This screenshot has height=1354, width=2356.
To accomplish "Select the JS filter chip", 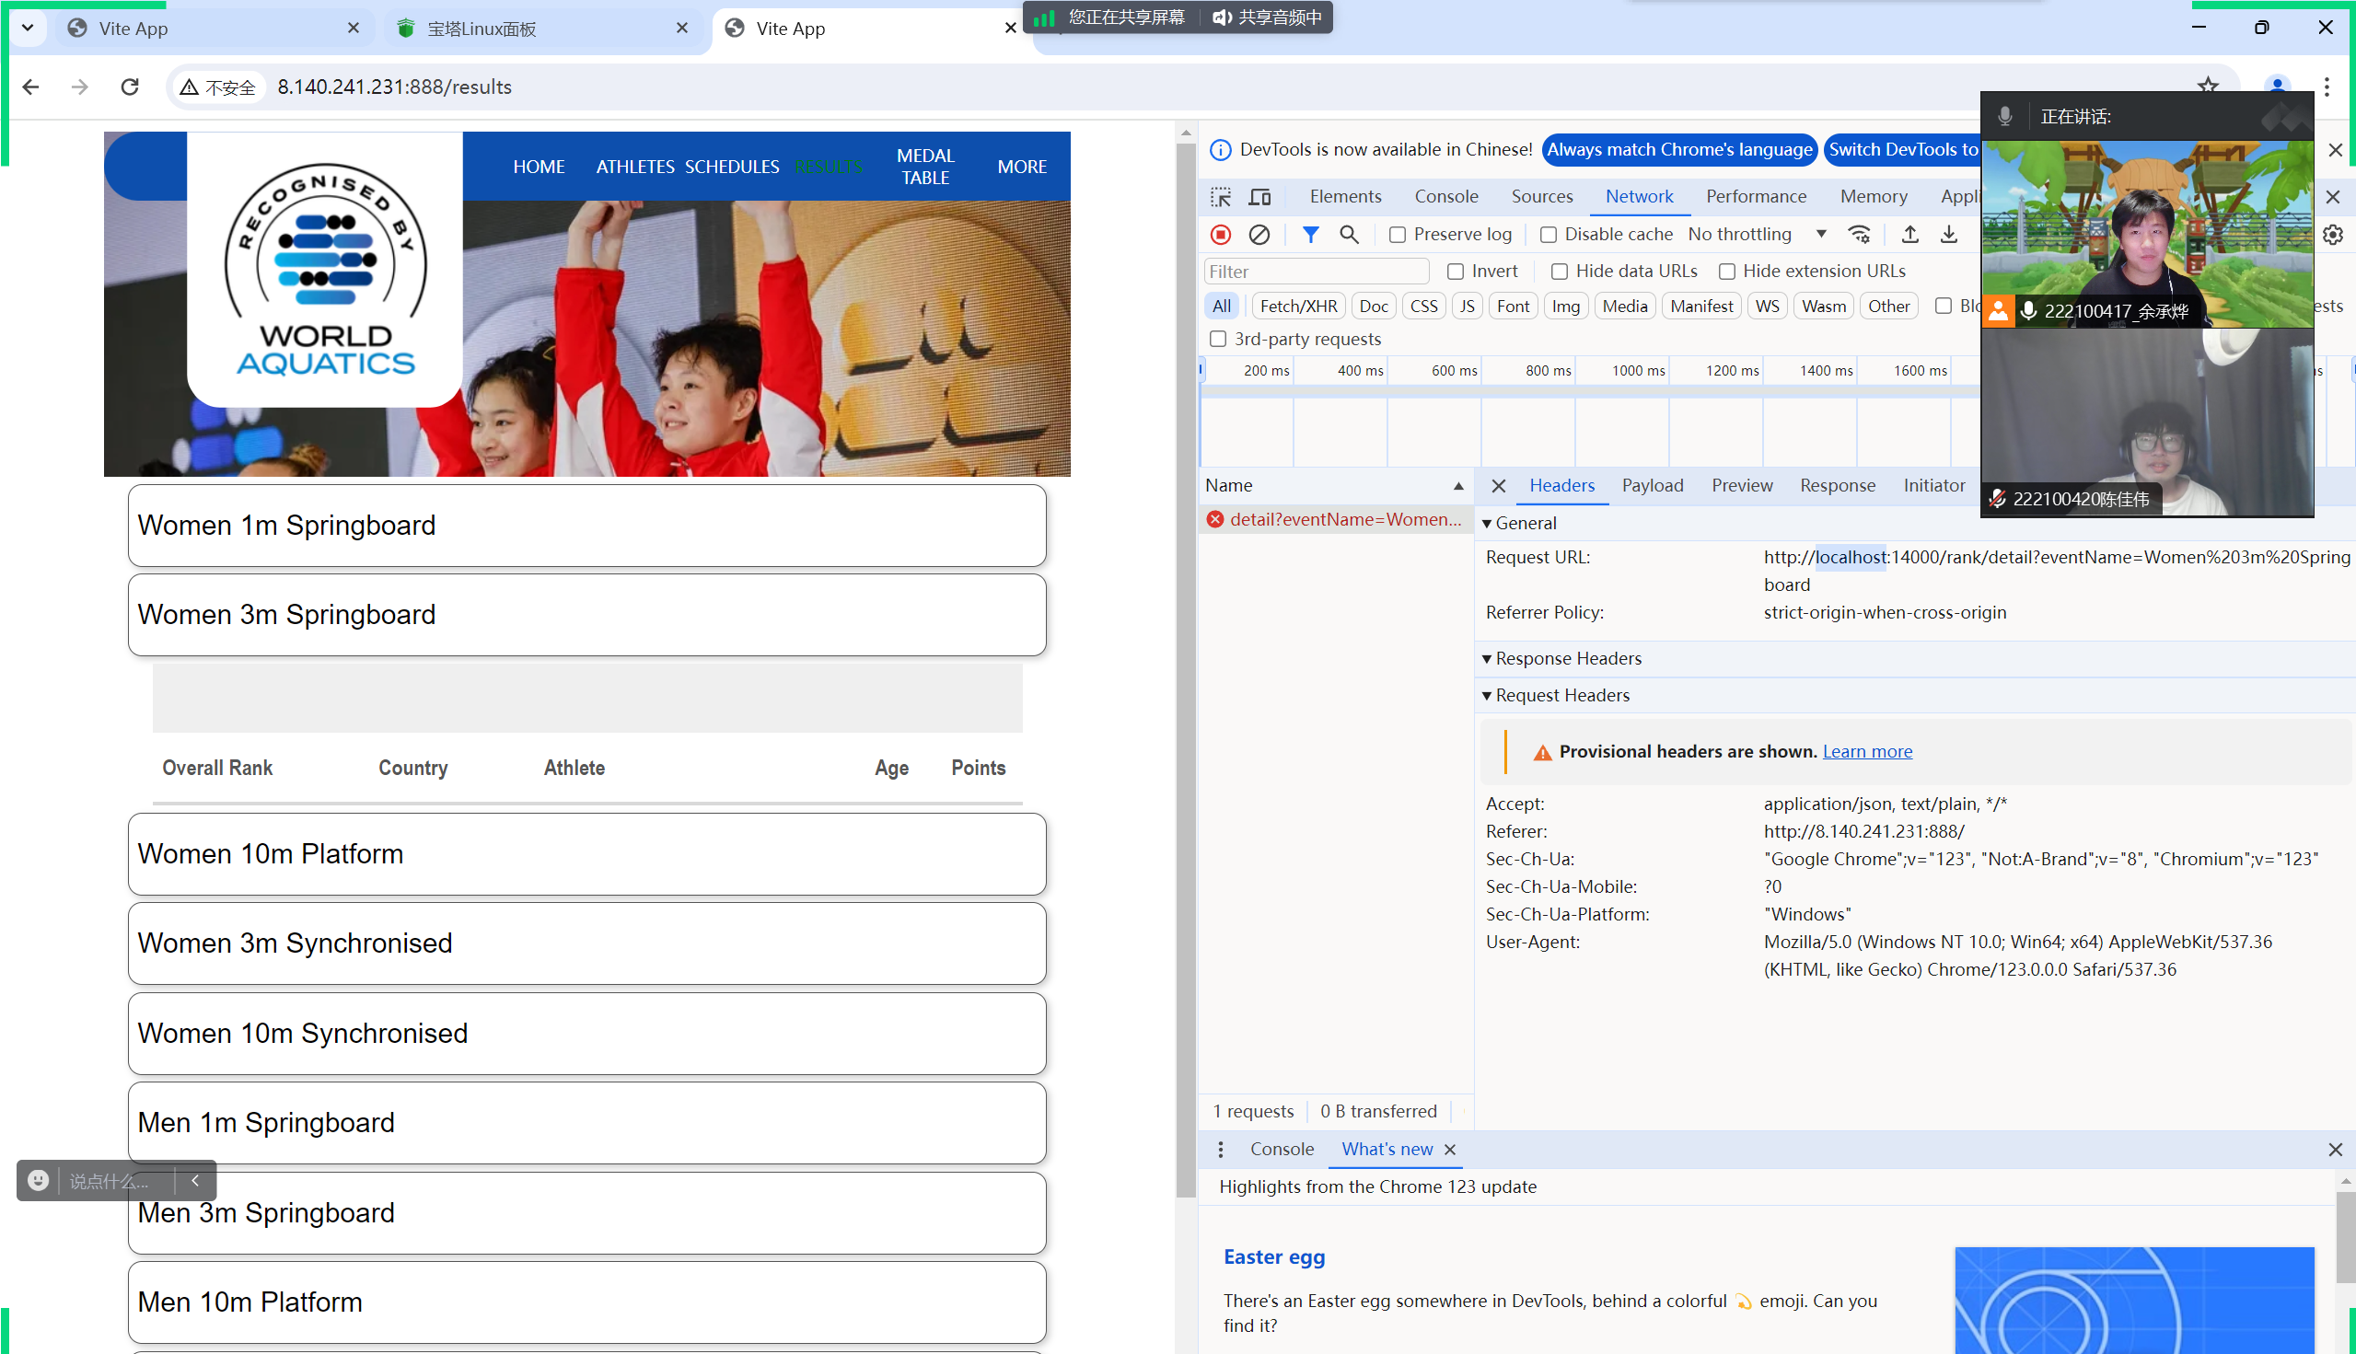I will pos(1467,306).
